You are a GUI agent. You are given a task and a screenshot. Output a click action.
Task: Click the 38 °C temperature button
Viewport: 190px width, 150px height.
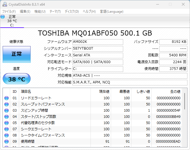click(x=16, y=79)
